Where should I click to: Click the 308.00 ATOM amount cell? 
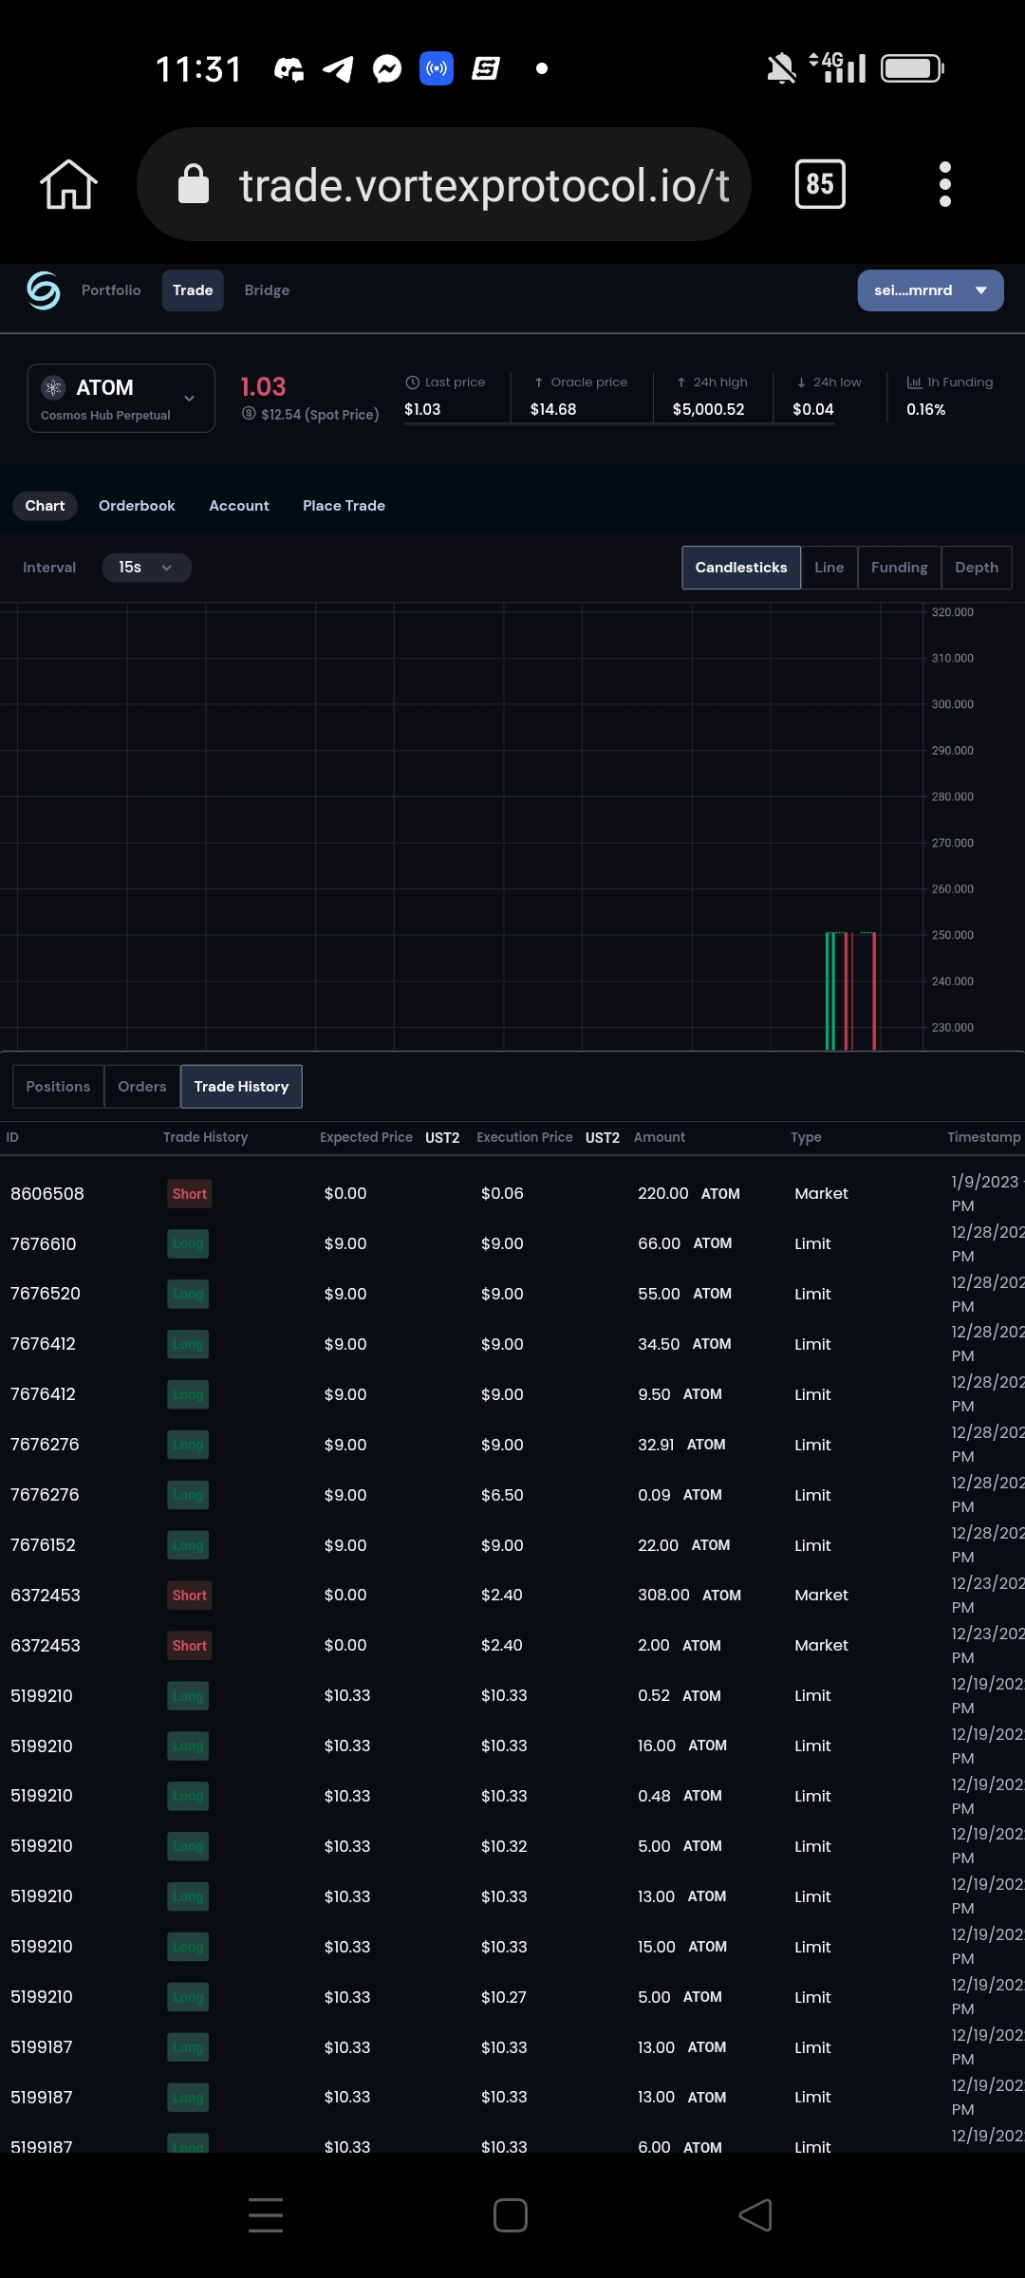[x=689, y=1596]
